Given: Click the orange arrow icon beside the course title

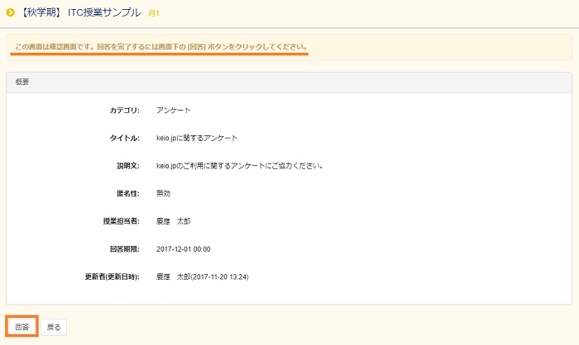Looking at the screenshot, I should click(11, 12).
